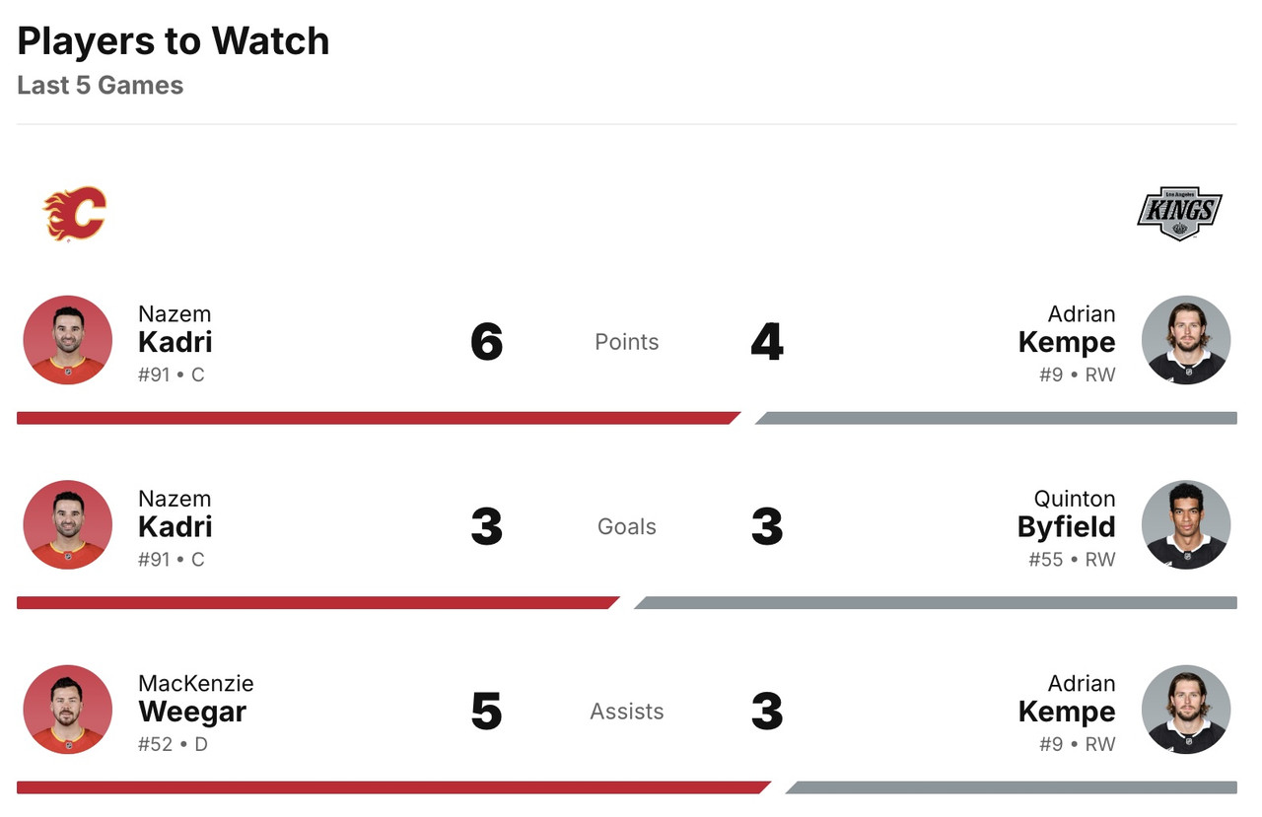Select the Goals stat label
1262x817 pixels.
click(626, 526)
